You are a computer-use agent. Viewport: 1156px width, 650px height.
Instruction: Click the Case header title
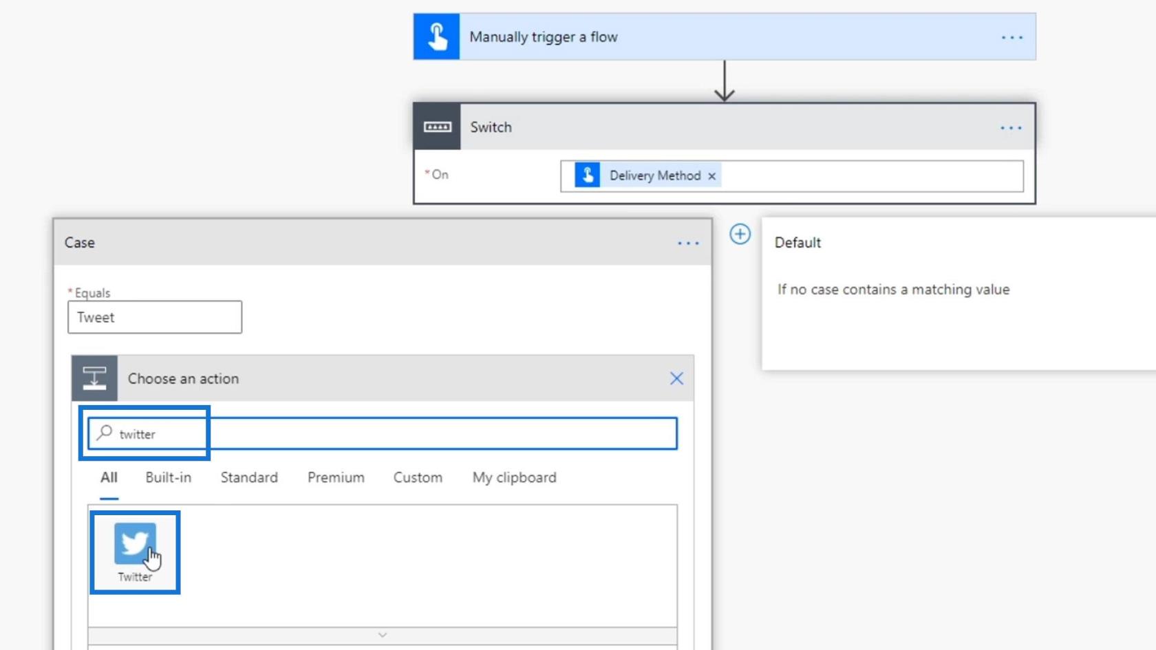point(80,243)
